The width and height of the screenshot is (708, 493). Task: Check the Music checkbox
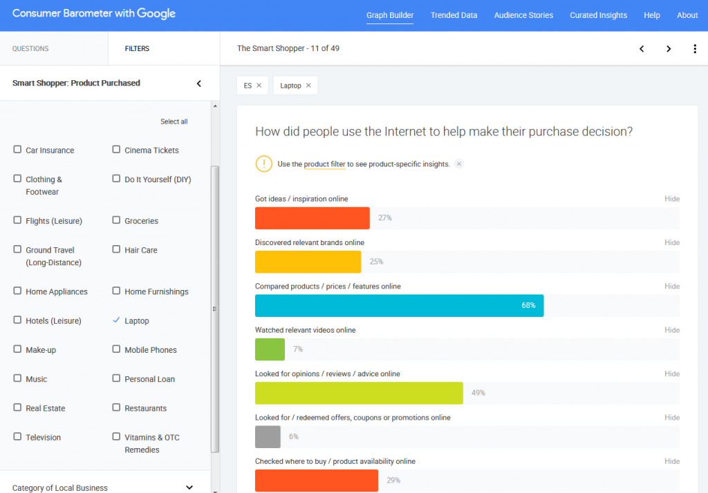pyautogui.click(x=17, y=378)
